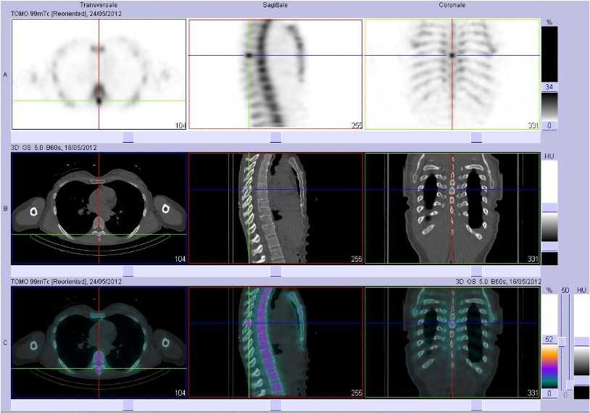Click slice slider thumb under row B sagittal CT
The height and width of the screenshot is (413, 590).
pos(275,271)
